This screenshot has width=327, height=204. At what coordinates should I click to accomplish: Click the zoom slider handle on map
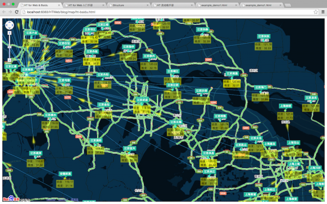click(9, 47)
